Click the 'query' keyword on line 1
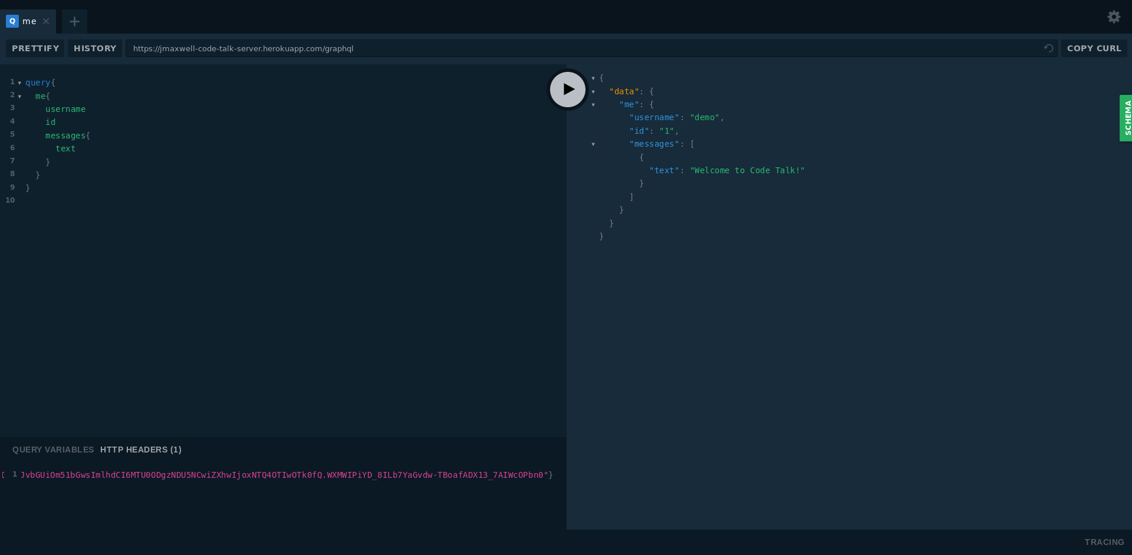The width and height of the screenshot is (1132, 555). tap(38, 82)
